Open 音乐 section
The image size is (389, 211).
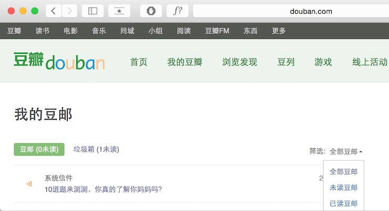coord(99,31)
